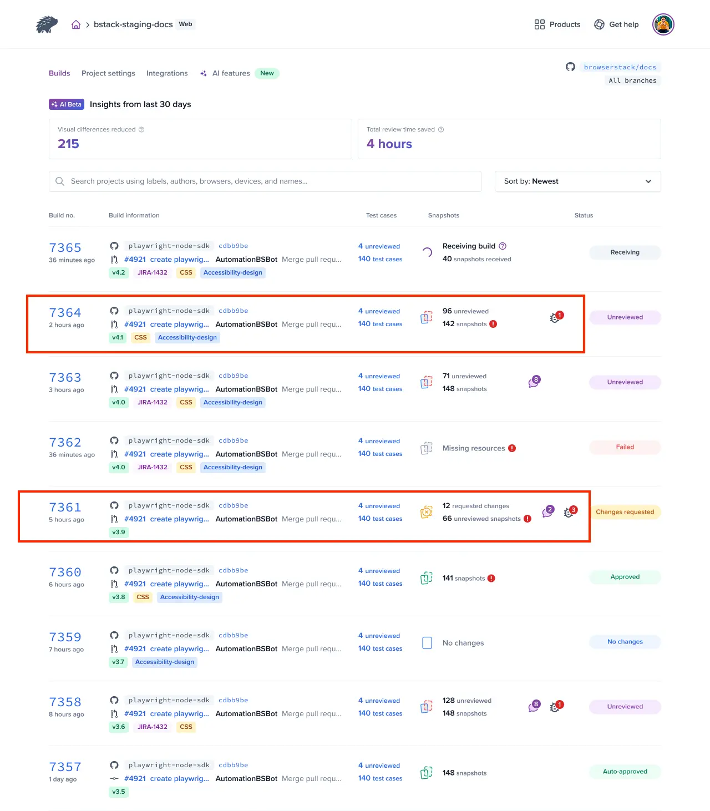Open the All branches selector

click(632, 80)
